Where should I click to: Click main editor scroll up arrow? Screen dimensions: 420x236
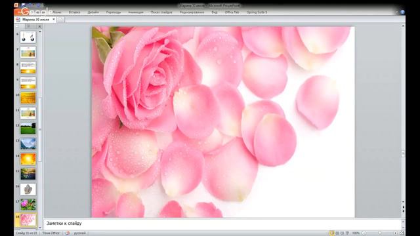pyautogui.click(x=403, y=26)
